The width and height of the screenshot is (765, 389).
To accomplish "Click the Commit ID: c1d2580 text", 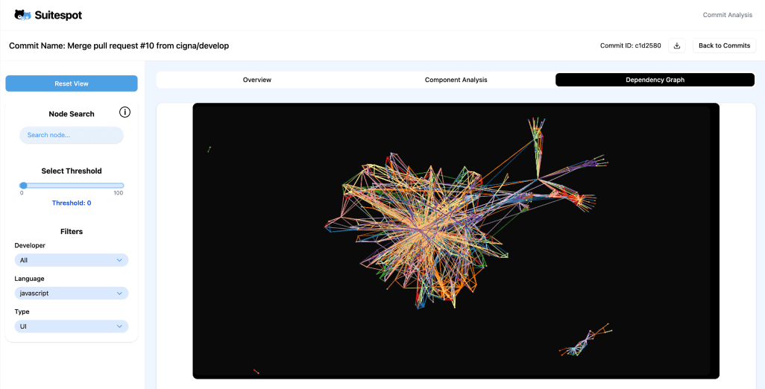I will point(630,45).
